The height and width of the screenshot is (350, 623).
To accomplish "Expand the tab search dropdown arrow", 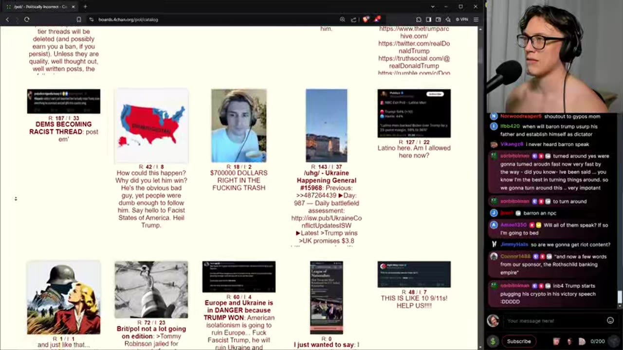I will pyautogui.click(x=433, y=7).
